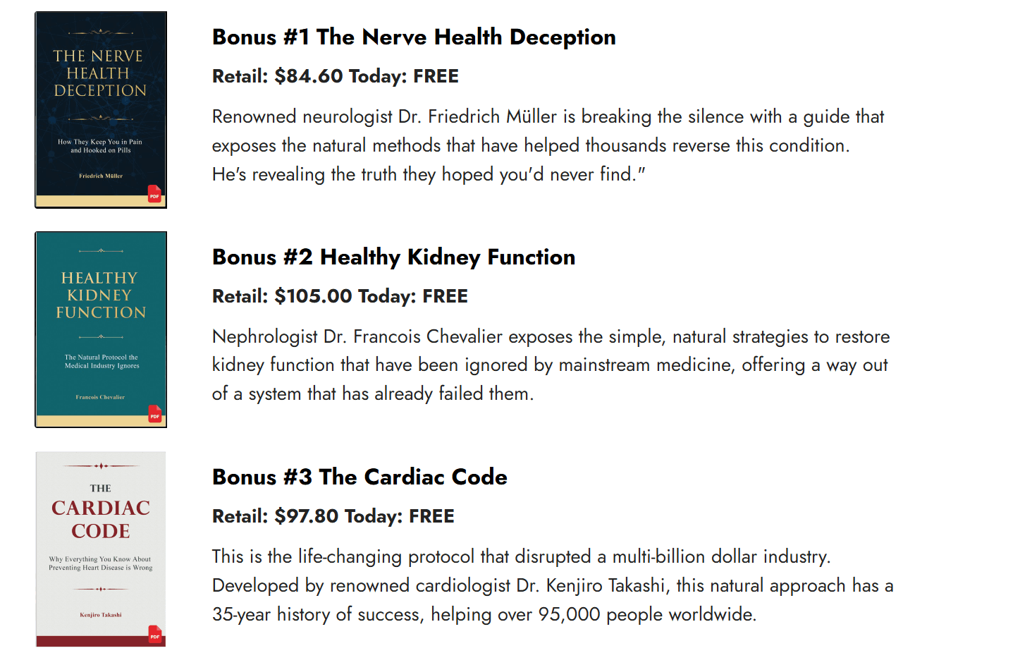Screen dimensions: 1032x665
Task: Open the Healthy Kidney Function book cover
Action: tap(101, 324)
